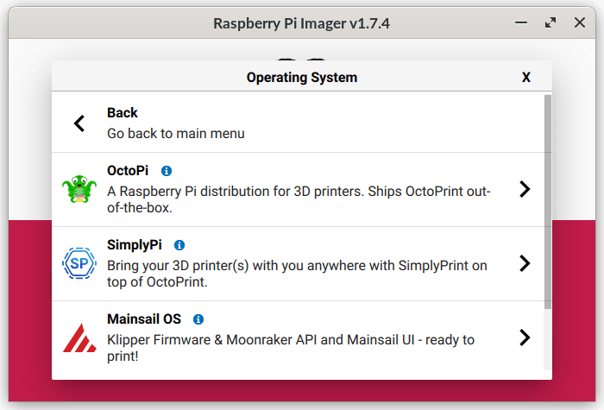Close the Operating System dialog
The image size is (604, 410).
(x=526, y=77)
